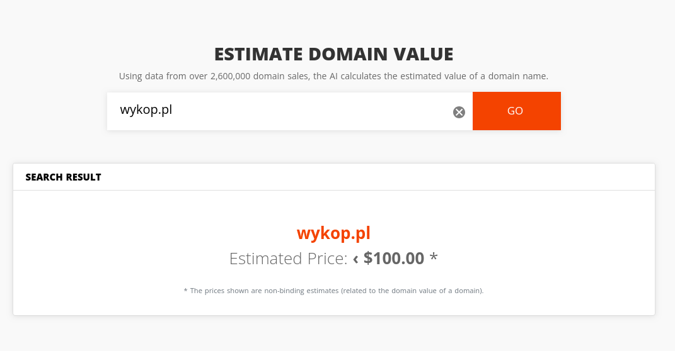This screenshot has width=675, height=351.
Task: Click the less-than symbol before the price
Action: click(x=355, y=259)
